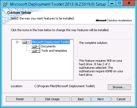137x108 pixels.
Task: Select Microsoft Deployment Toolkit tree item
Action: pos(51,42)
